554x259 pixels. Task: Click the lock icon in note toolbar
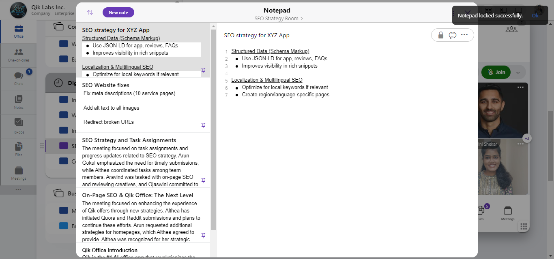coord(441,35)
